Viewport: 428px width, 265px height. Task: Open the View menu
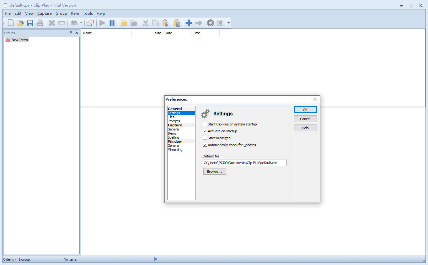tap(29, 13)
